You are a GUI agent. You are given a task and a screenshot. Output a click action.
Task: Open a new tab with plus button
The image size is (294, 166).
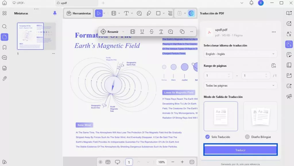click(x=103, y=3)
